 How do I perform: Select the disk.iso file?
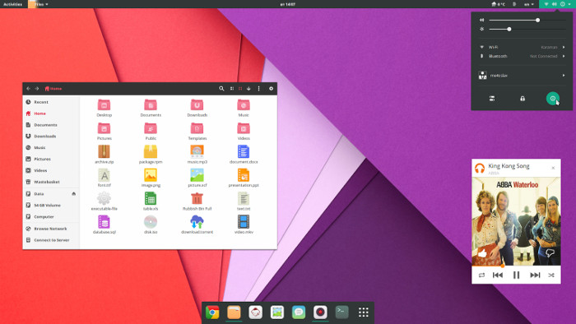pos(151,222)
